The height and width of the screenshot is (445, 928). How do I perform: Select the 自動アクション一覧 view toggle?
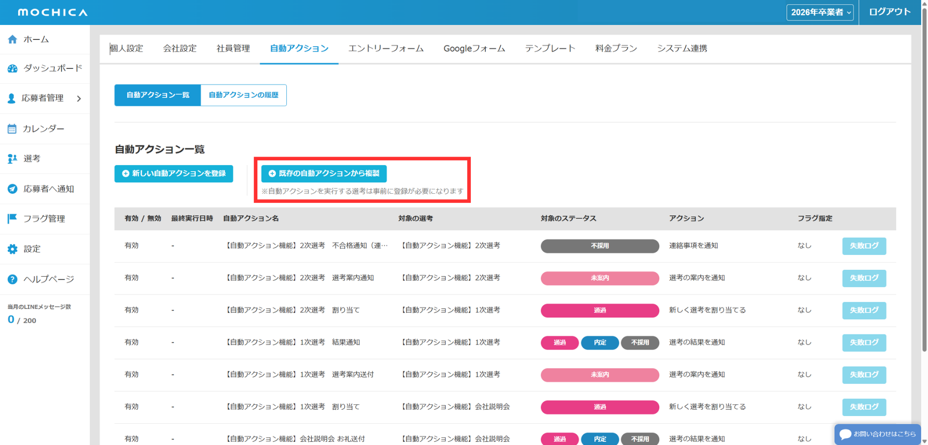click(158, 95)
